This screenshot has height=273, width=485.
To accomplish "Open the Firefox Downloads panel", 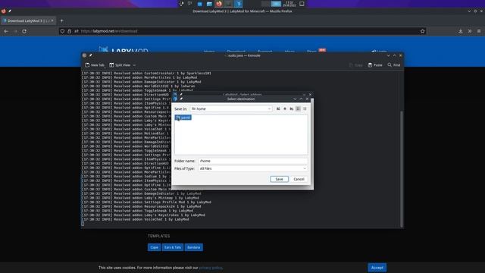I will coord(461,31).
